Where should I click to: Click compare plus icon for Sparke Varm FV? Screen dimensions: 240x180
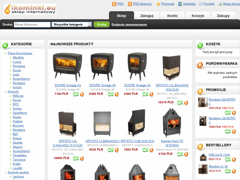click(186, 154)
